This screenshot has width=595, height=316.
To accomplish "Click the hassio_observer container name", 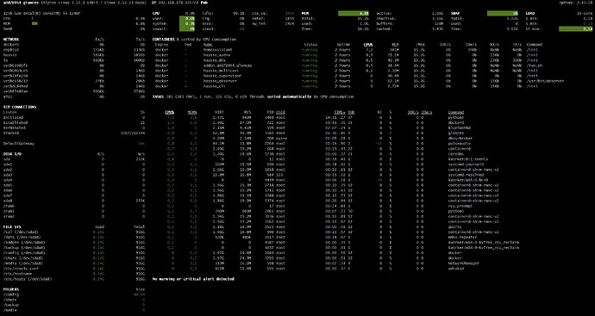I will (x=220, y=81).
